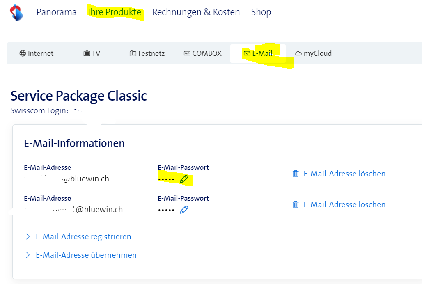Click the Swisscom logo

coord(16,12)
